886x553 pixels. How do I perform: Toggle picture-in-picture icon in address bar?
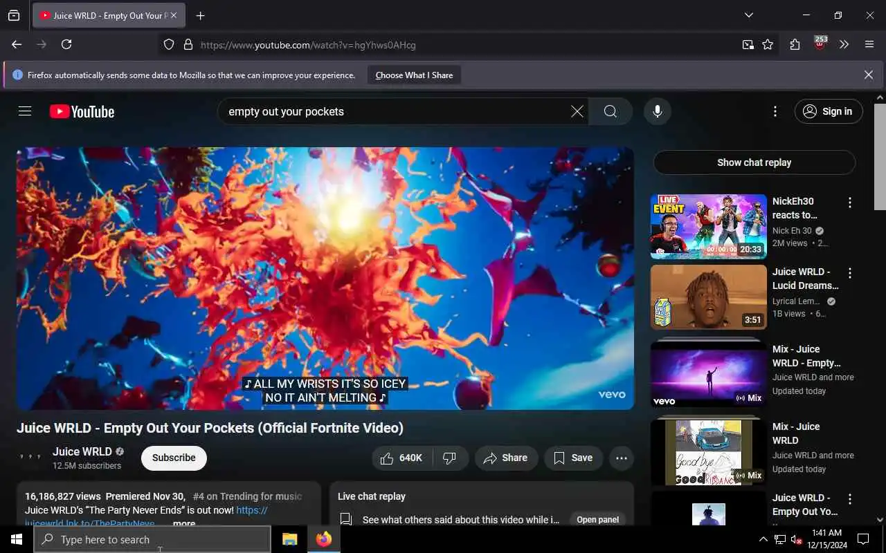pyautogui.click(x=748, y=45)
